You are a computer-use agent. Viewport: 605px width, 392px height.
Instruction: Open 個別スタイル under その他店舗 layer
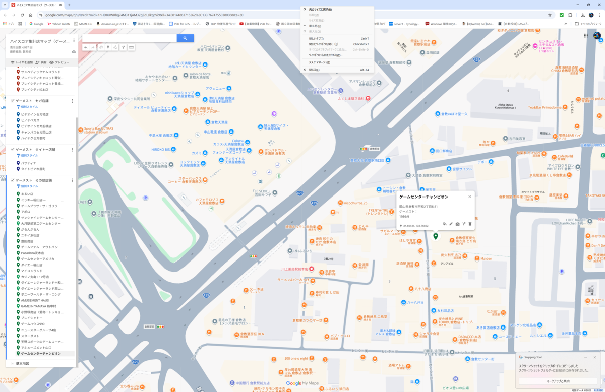(27, 186)
